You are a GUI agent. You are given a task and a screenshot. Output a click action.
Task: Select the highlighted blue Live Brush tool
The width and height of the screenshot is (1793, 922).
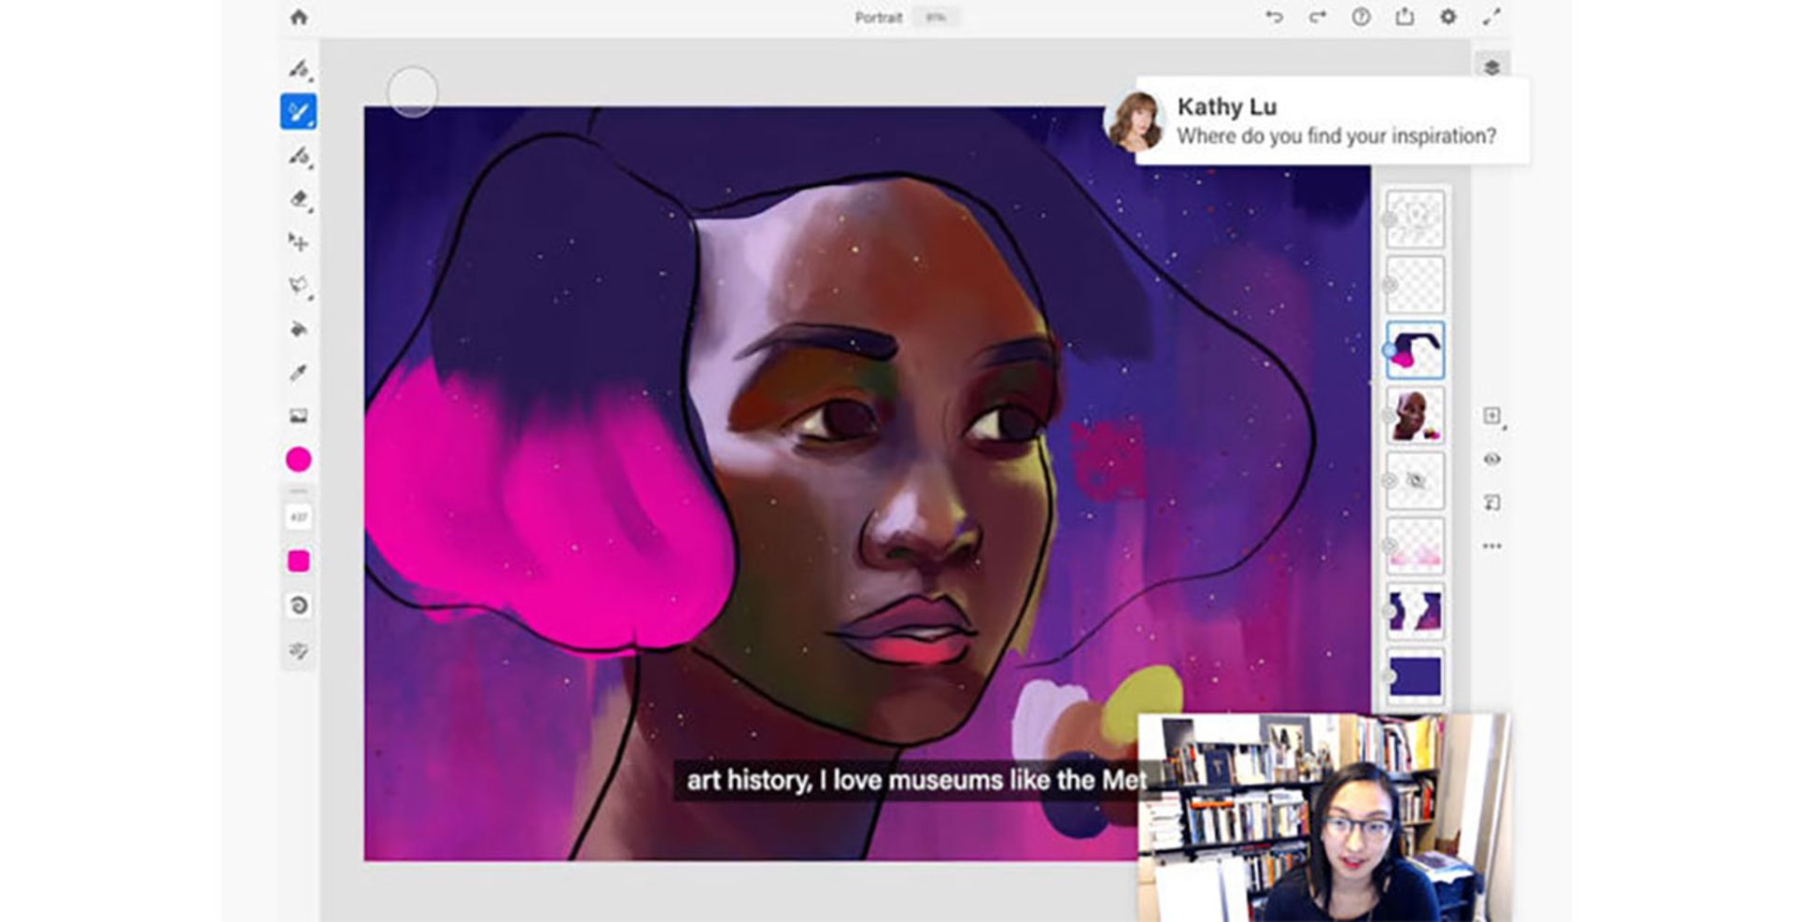(298, 112)
